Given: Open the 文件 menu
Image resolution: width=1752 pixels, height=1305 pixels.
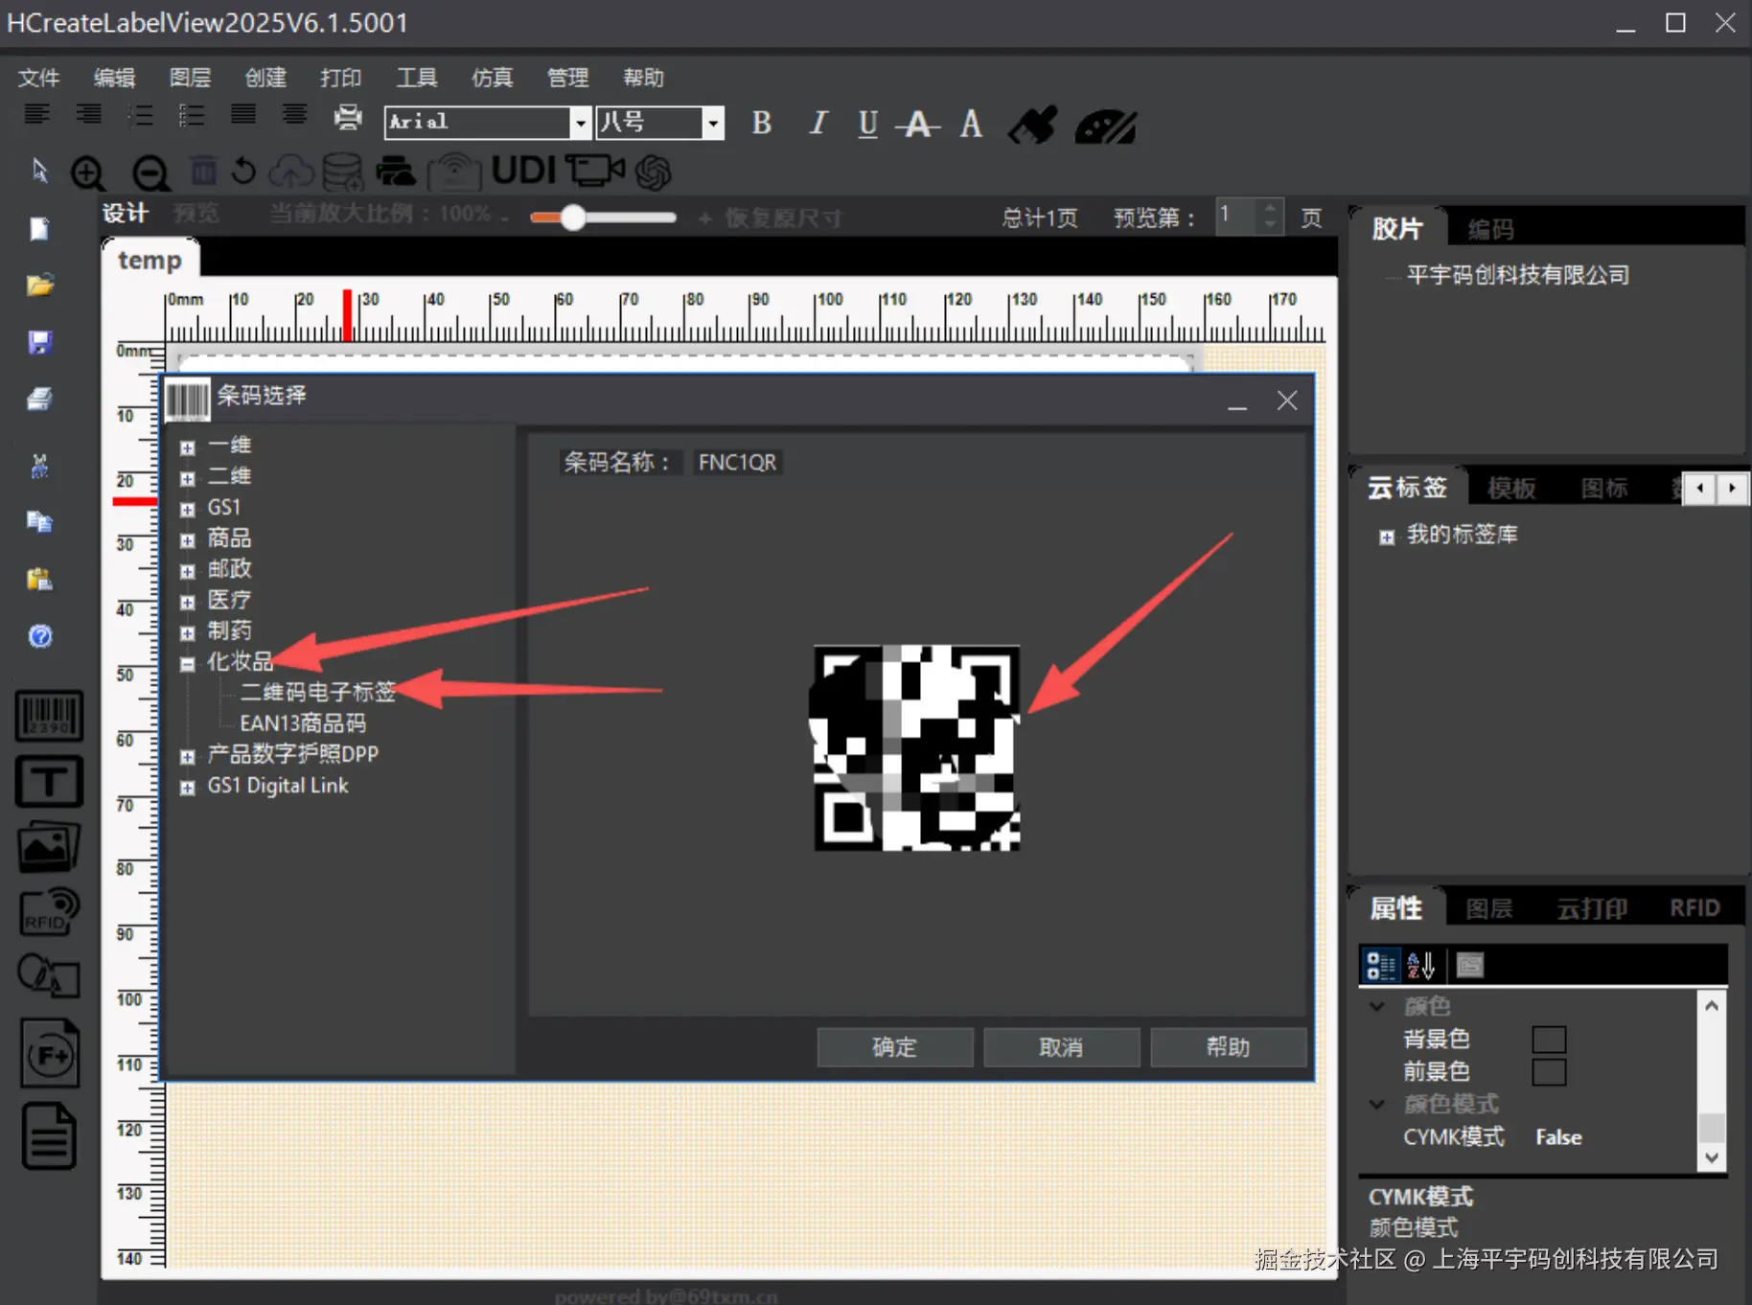Looking at the screenshot, I should [38, 78].
